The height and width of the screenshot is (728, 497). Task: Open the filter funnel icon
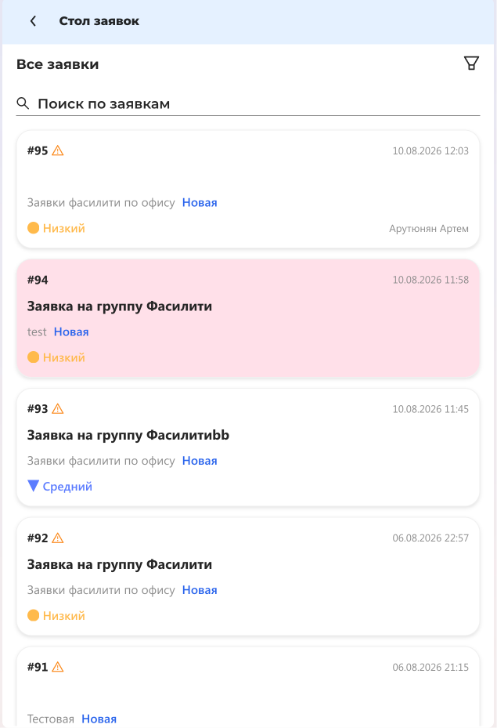[471, 63]
